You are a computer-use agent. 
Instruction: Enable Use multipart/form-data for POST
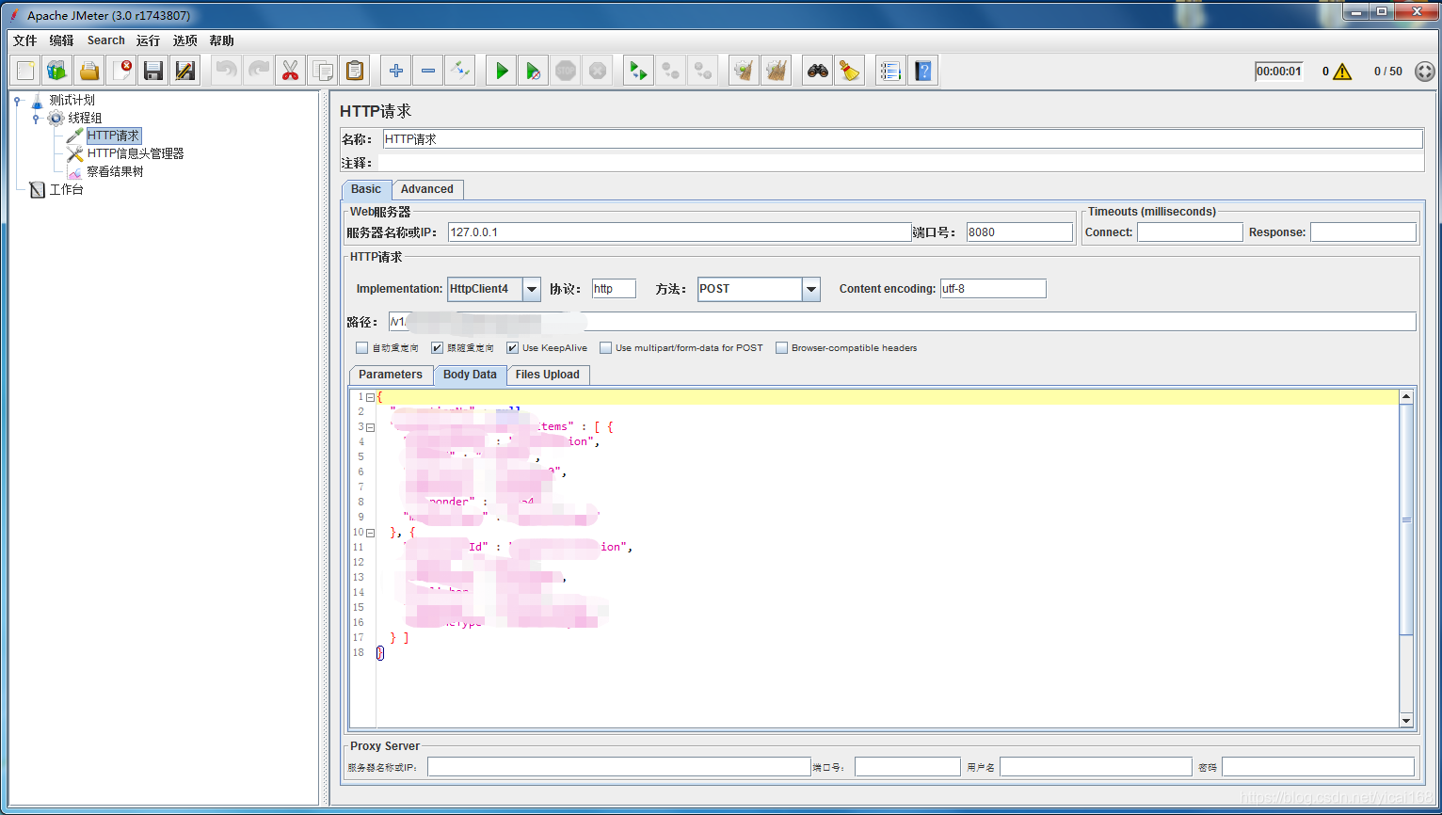tap(606, 348)
